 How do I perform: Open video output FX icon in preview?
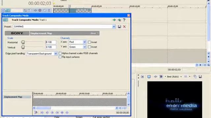(x=156, y=77)
